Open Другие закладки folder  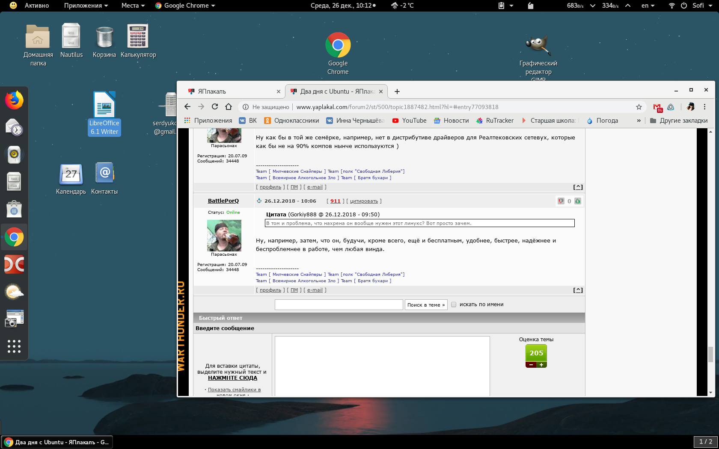coord(679,121)
